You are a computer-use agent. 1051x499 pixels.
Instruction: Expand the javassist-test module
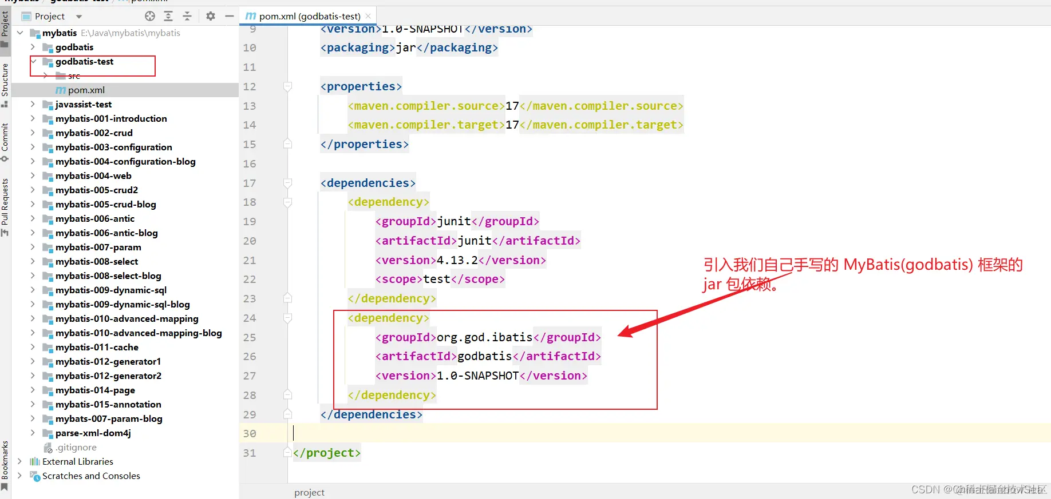[x=33, y=104]
